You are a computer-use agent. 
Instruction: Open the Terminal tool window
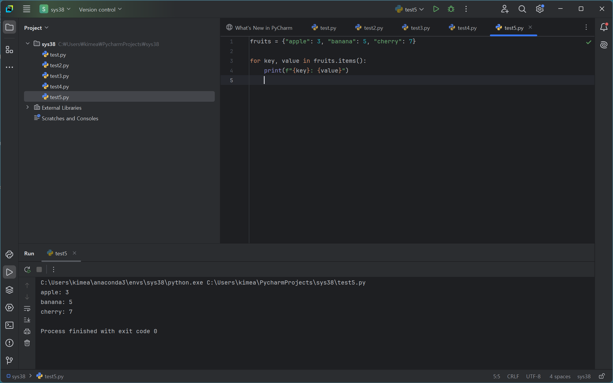tap(9, 325)
